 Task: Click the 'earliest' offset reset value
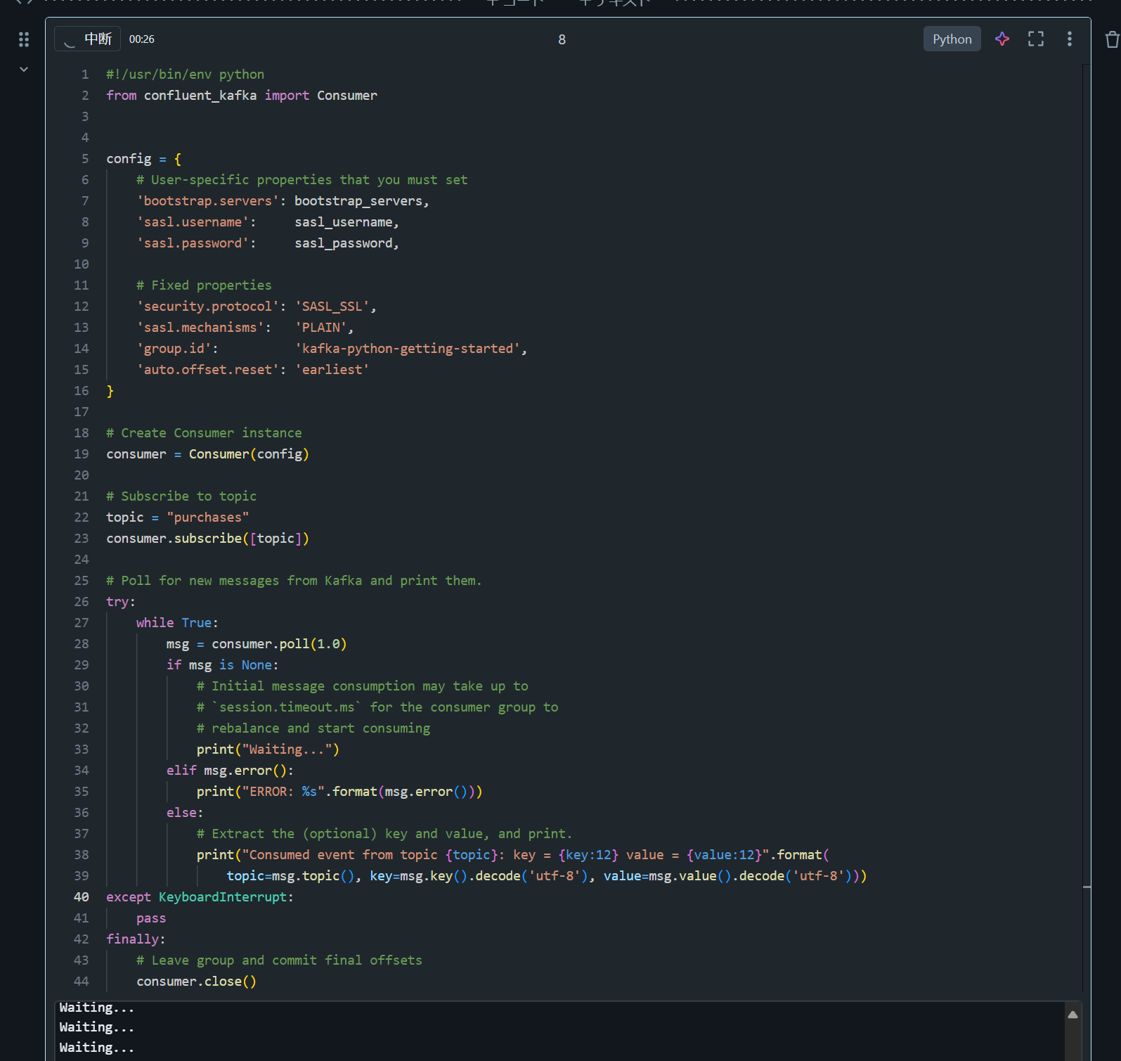point(332,370)
